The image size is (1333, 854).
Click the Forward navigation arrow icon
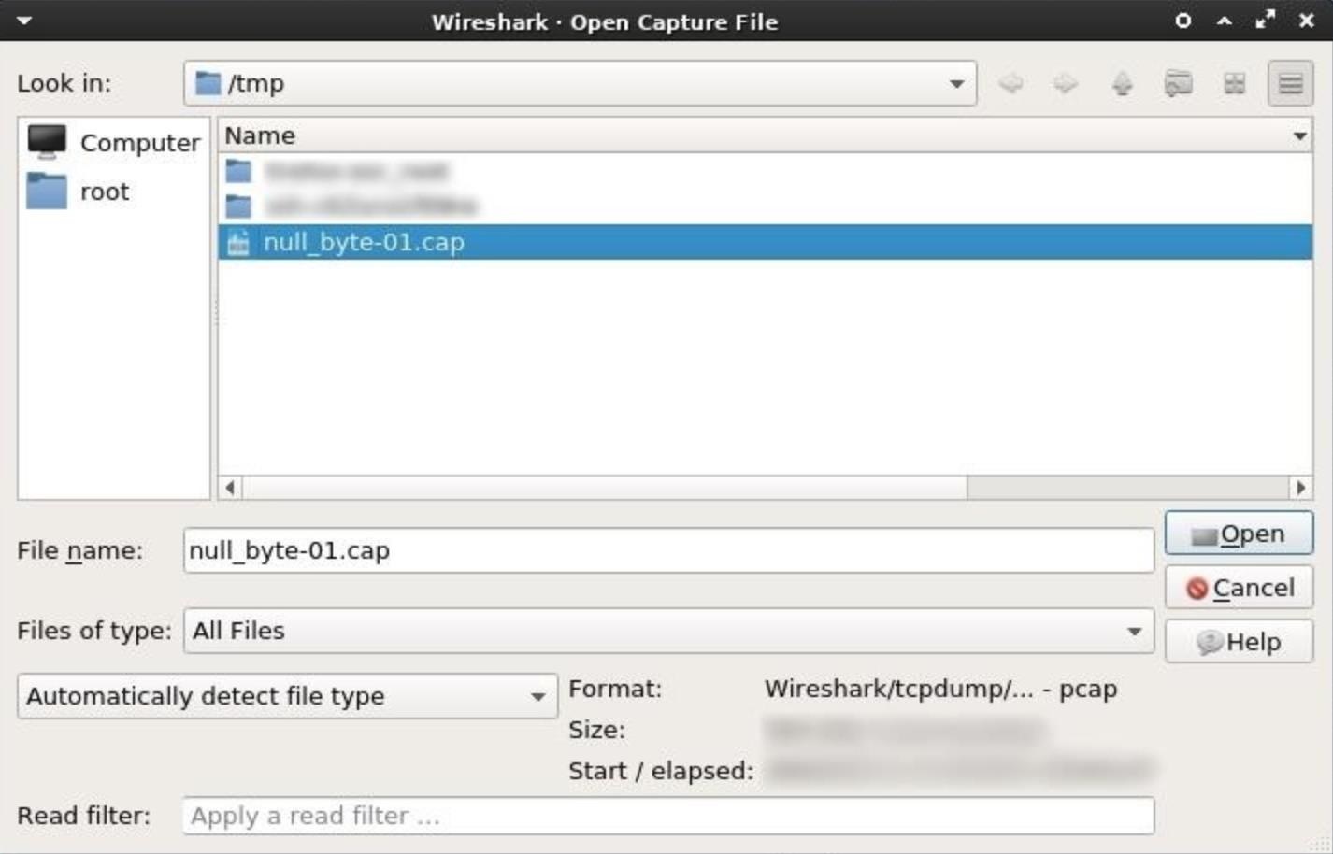point(1066,84)
